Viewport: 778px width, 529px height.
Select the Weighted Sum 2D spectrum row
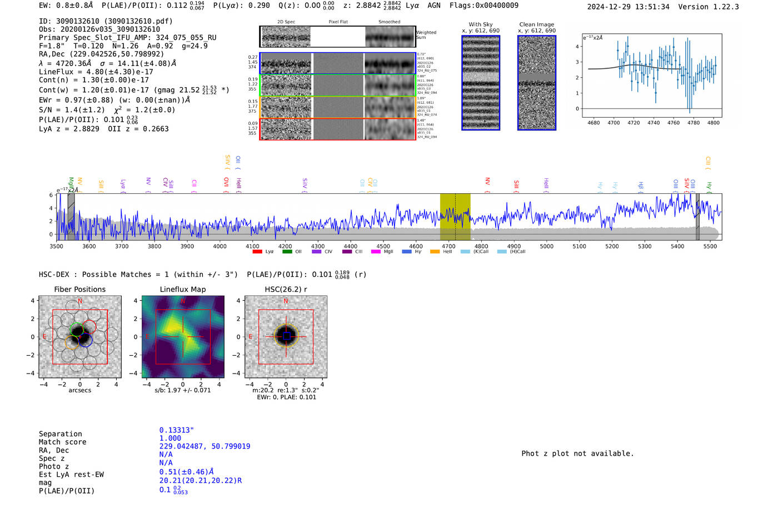pos(337,37)
